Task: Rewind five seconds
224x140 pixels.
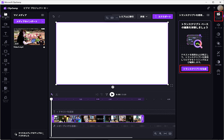Action: tap(102, 95)
